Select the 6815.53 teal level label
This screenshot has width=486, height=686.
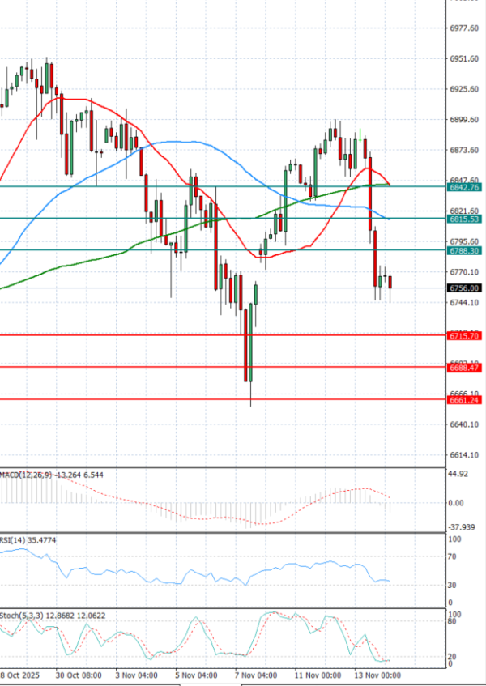[464, 219]
